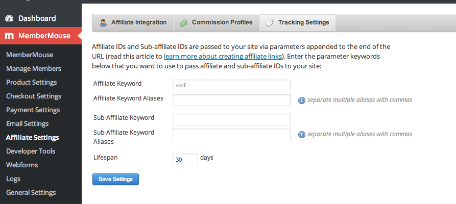
Task: Click info icon beside Affiliate Keyword Aliases
Action: (302, 100)
